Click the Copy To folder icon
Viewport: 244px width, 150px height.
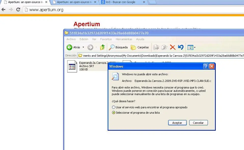point(164,47)
